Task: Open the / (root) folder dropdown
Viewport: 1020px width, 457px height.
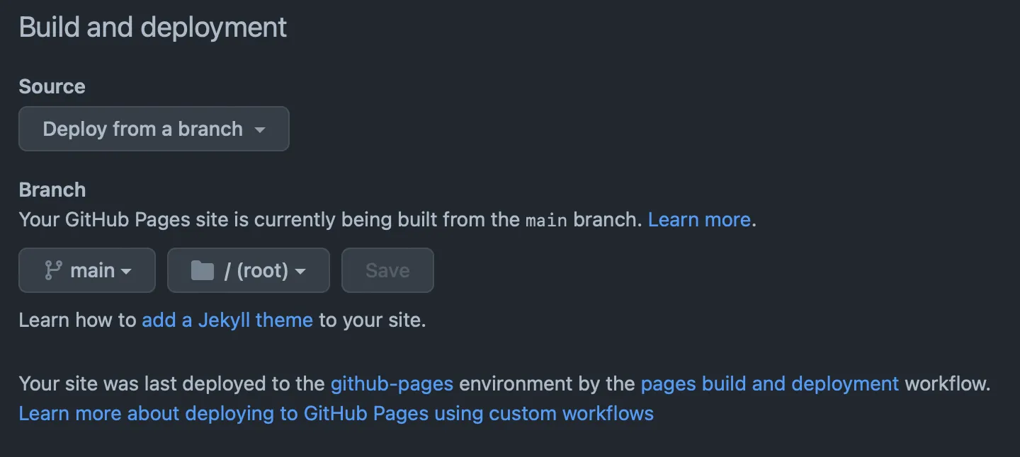Action: (249, 270)
